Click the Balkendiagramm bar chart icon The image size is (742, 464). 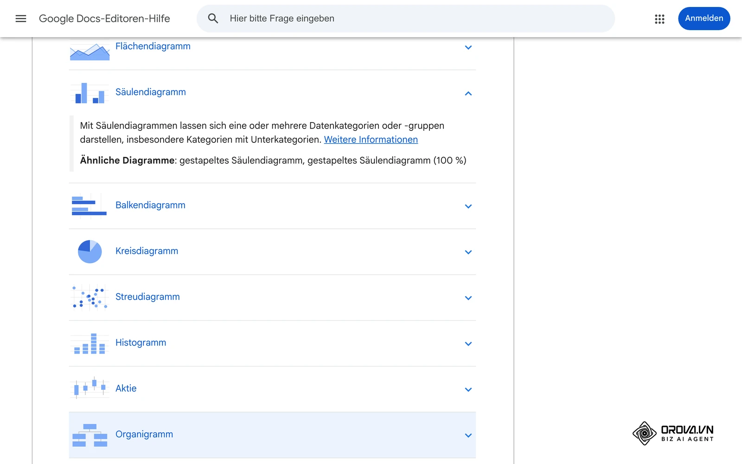pyautogui.click(x=89, y=206)
